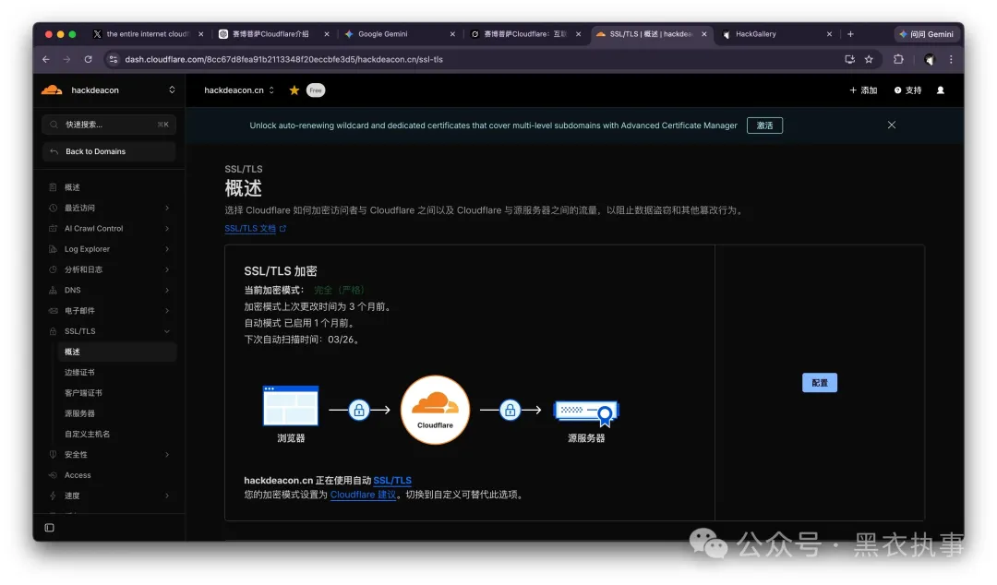Click the DNS sidebar network icon

tap(53, 290)
